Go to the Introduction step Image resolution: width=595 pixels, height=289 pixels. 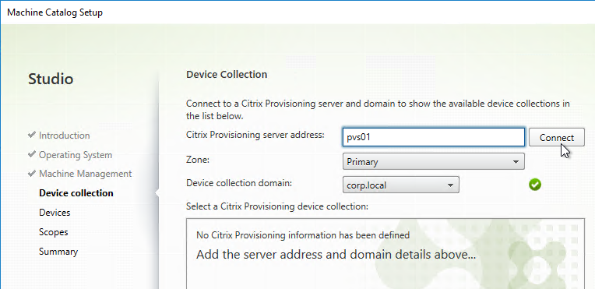[64, 136]
